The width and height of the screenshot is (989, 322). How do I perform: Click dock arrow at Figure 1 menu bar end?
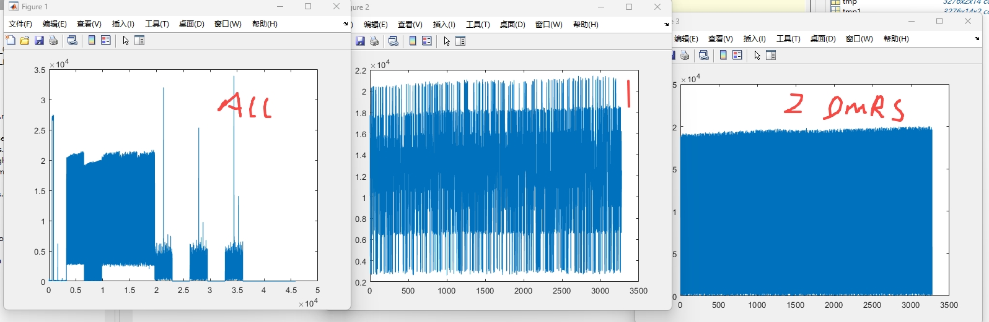click(x=345, y=23)
